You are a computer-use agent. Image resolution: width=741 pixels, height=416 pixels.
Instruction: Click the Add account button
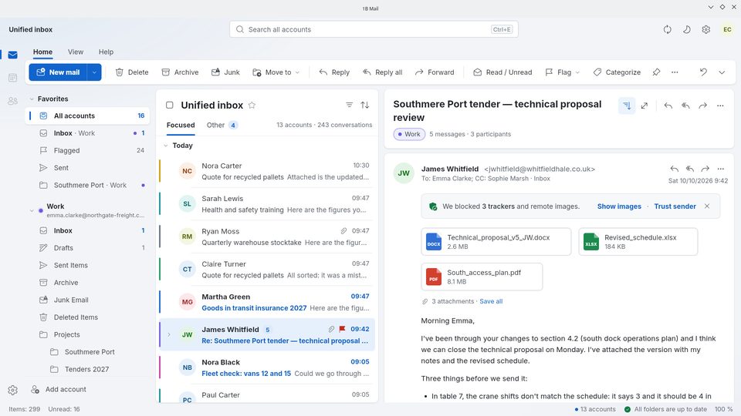[x=59, y=390]
